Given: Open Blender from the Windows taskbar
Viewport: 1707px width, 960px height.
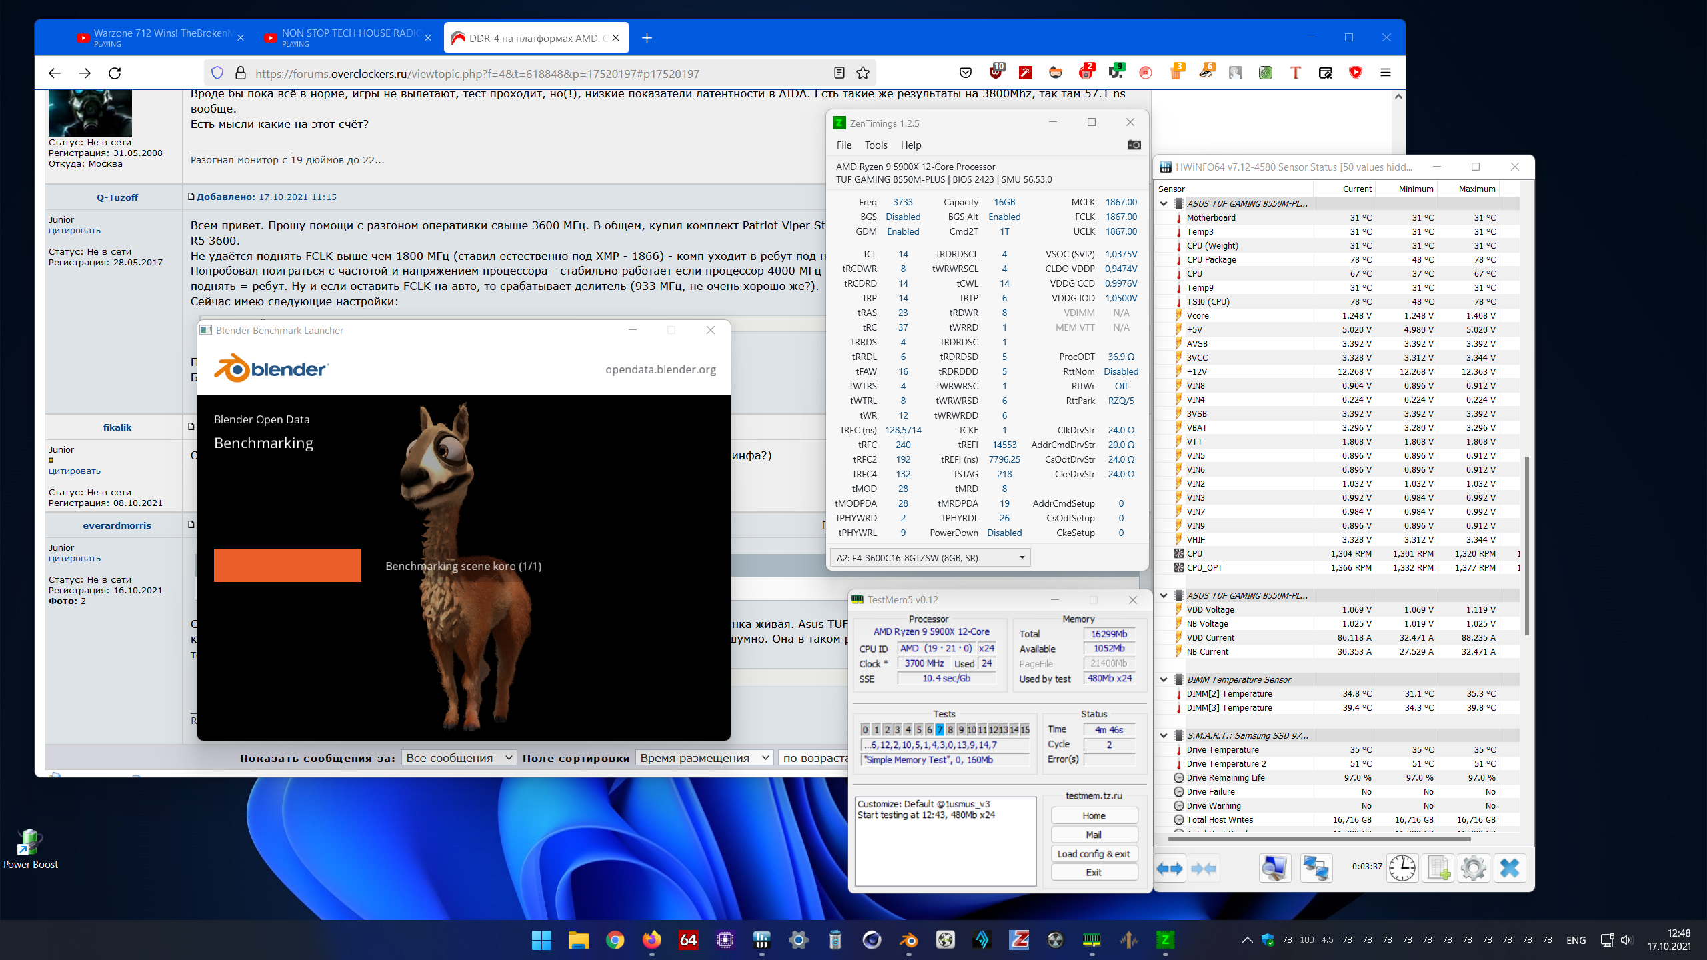Looking at the screenshot, I should [x=908, y=940].
